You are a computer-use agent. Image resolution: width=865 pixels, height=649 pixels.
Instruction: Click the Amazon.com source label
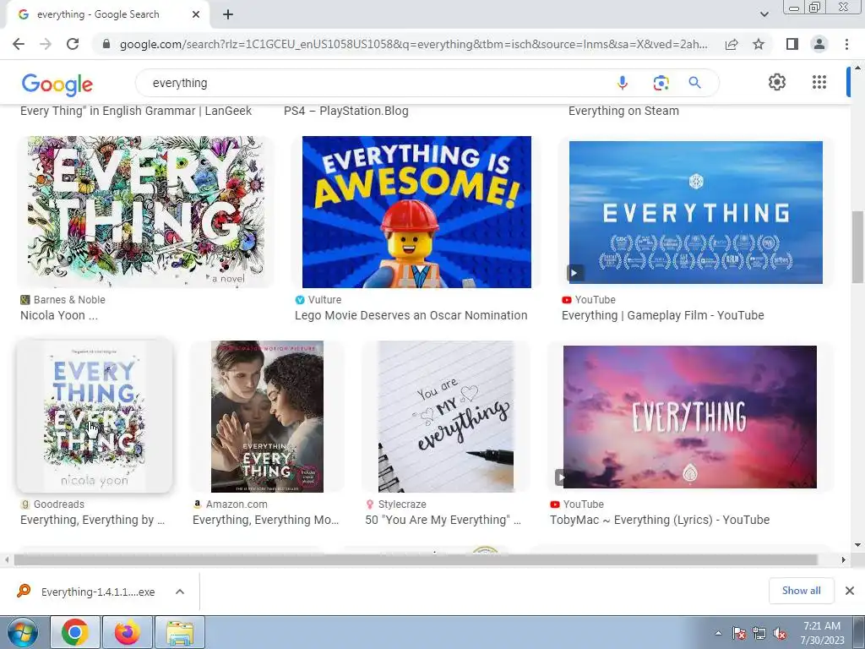coord(237,504)
